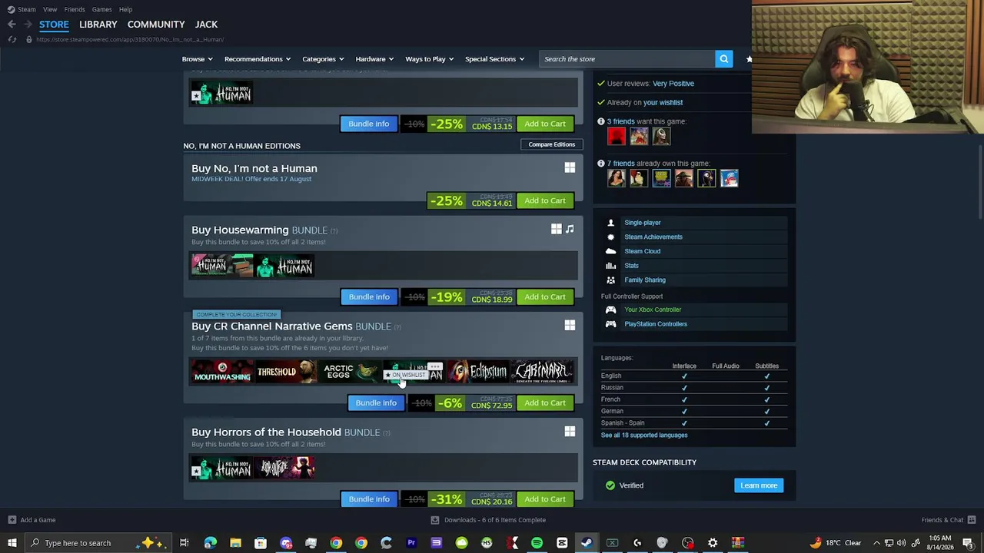
Task: Expand the Special Sections dropdown
Action: pos(494,59)
